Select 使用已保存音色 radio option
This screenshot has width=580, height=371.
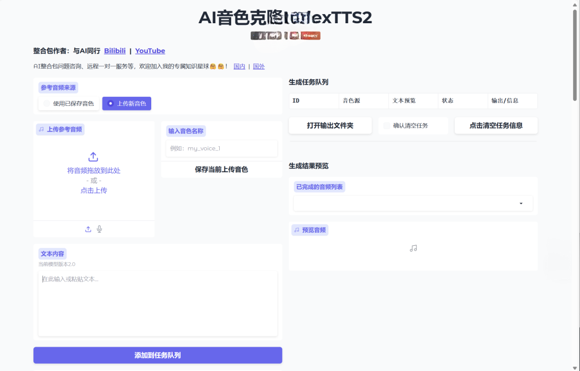(47, 104)
